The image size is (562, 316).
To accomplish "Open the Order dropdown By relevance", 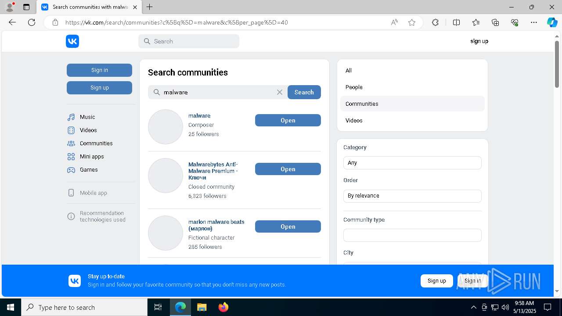I will click(x=412, y=196).
